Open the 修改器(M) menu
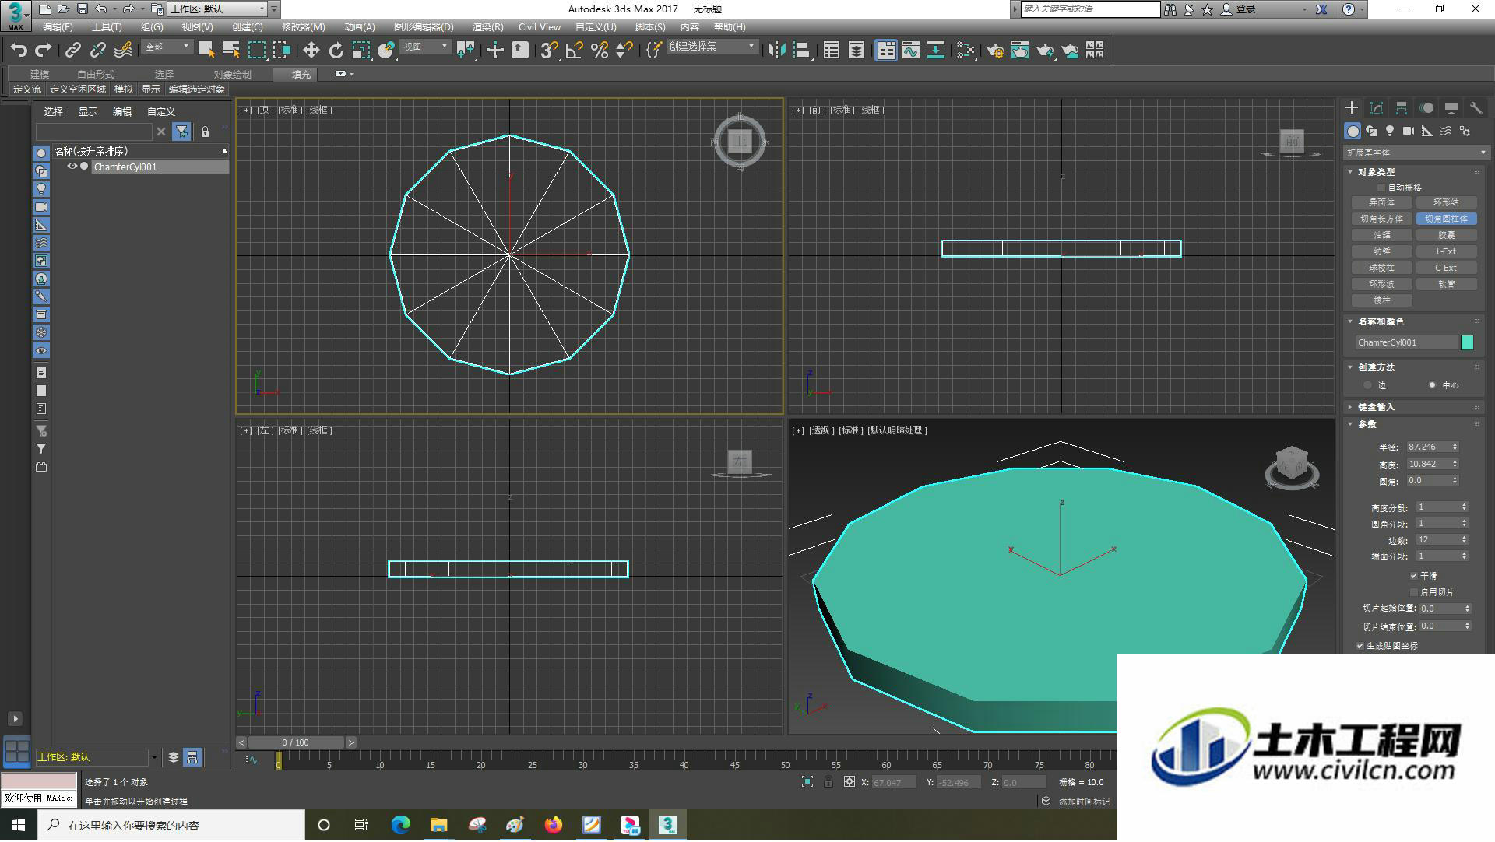 click(x=303, y=27)
